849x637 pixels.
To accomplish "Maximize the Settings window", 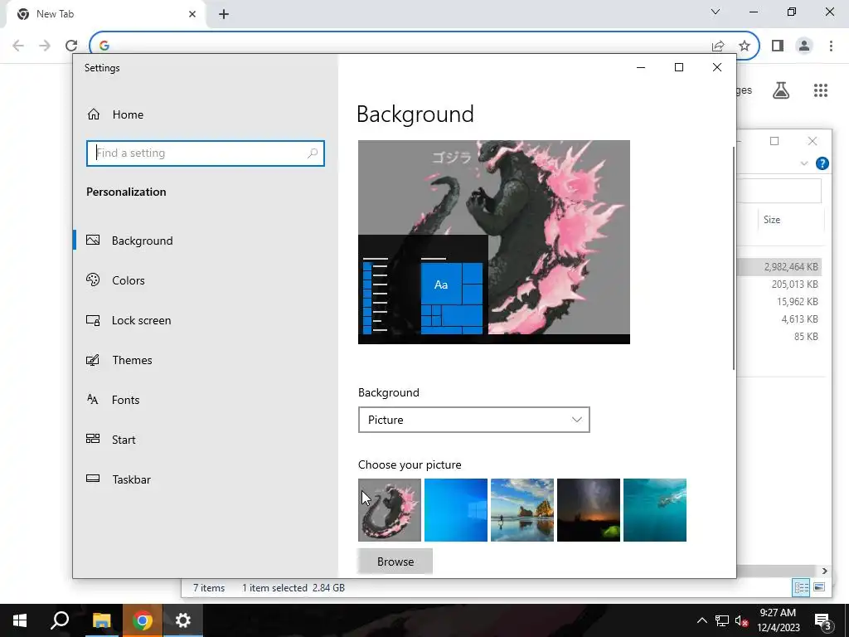I will (679, 67).
